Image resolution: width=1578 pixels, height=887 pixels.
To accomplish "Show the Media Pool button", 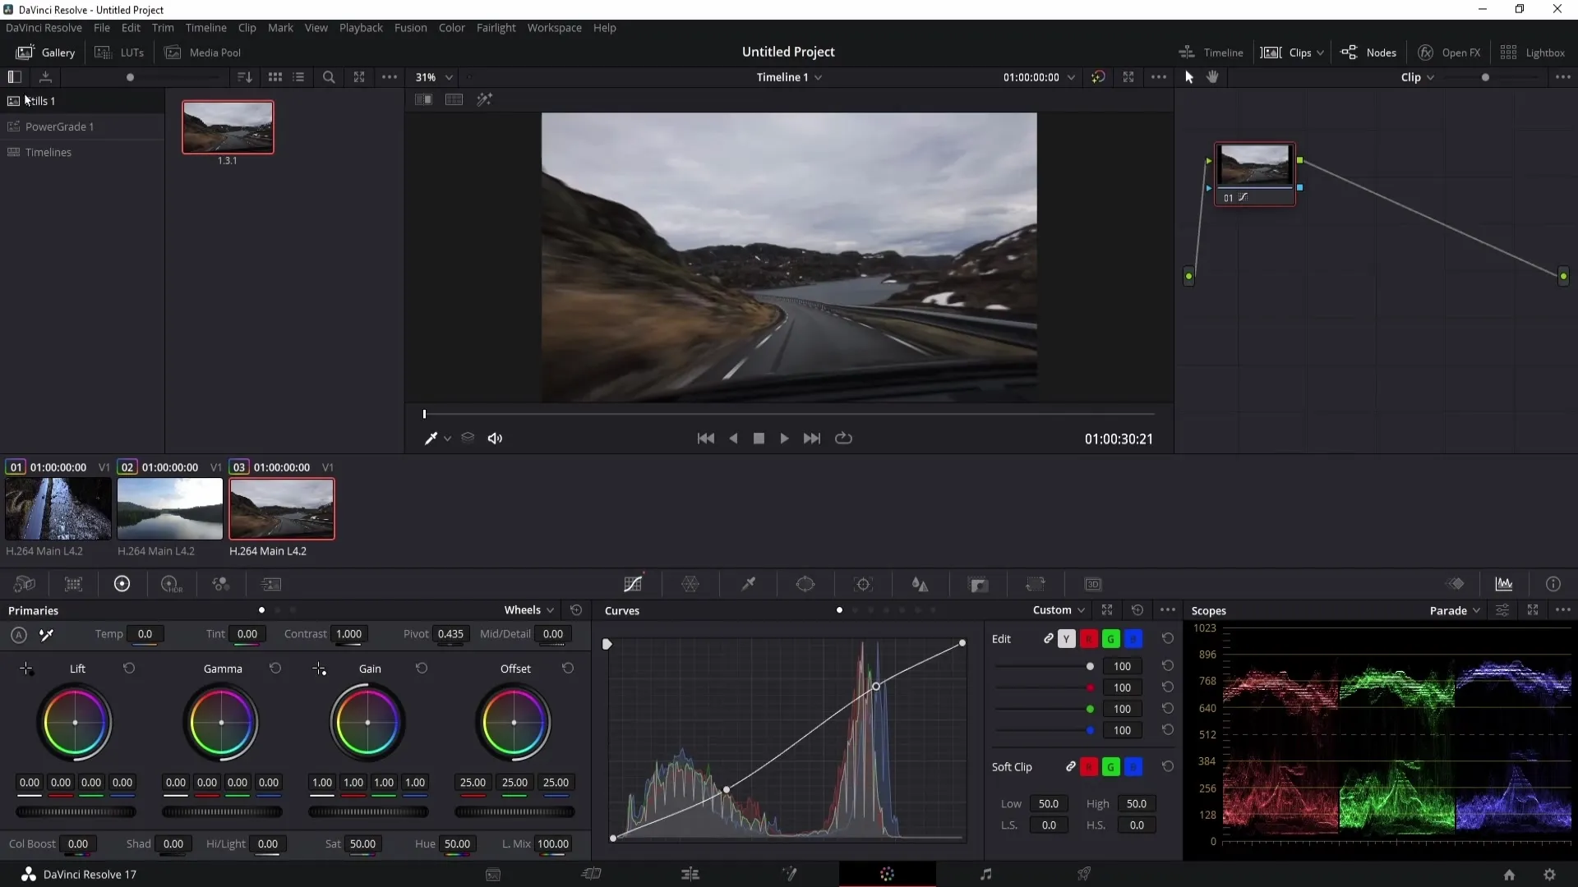I will point(203,53).
